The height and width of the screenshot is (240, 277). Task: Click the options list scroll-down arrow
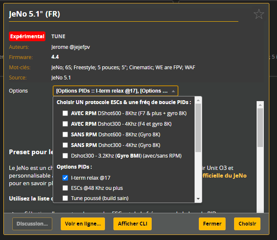[x=198, y=199]
